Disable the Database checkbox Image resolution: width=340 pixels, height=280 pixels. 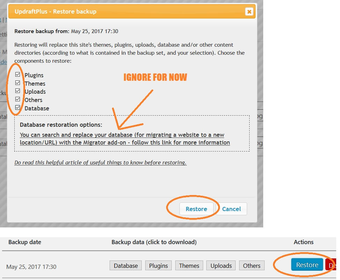[18, 108]
